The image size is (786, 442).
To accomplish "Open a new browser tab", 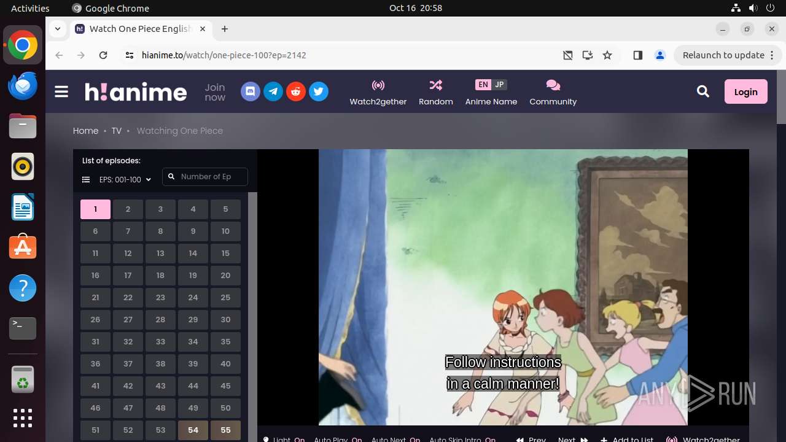I will (225, 29).
